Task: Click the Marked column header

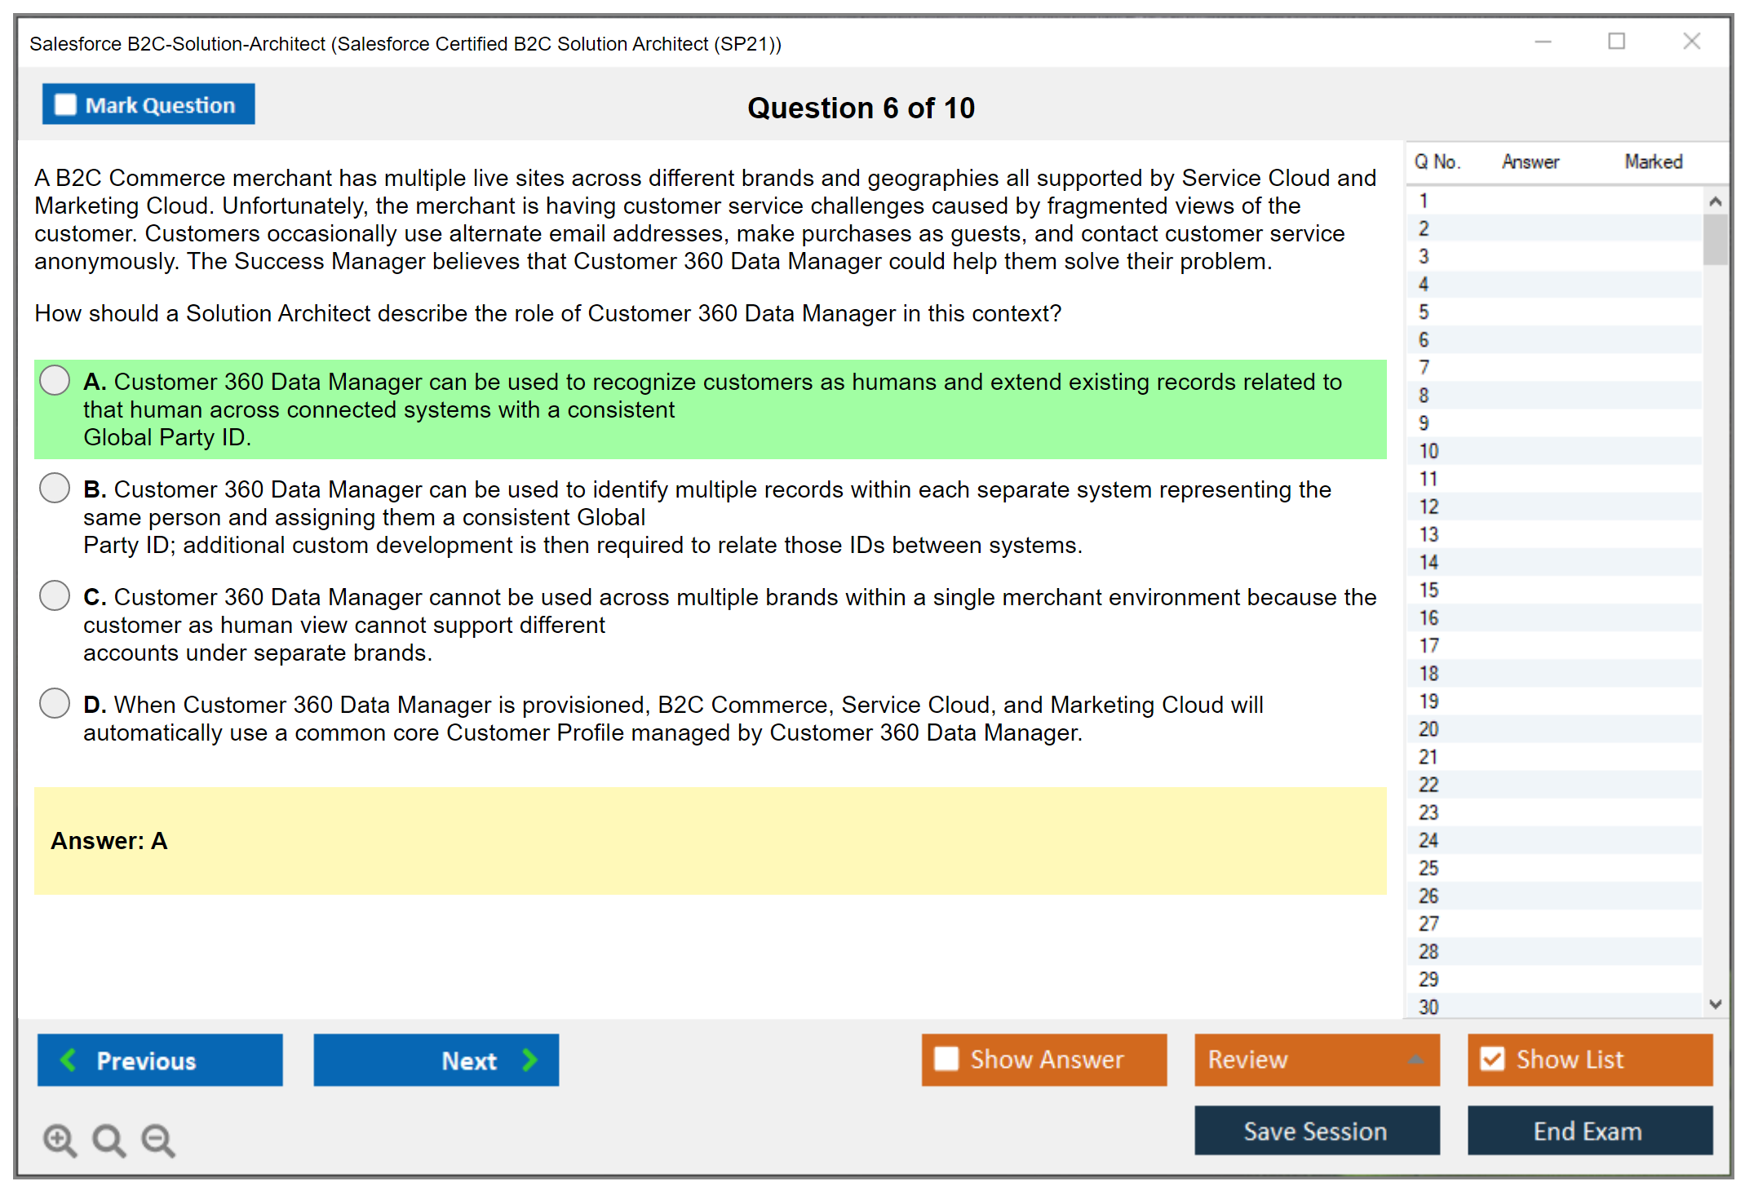Action: tap(1653, 161)
